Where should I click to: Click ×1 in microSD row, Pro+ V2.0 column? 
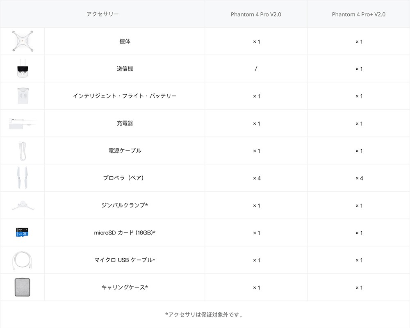tap(359, 233)
